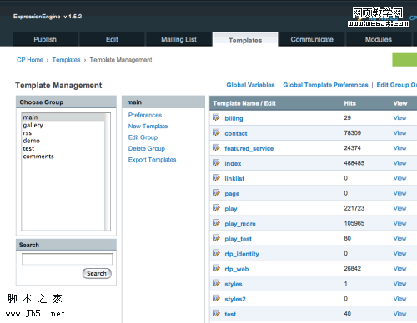Viewport: 417px width, 323px height.
Task: Open Export Templates for main group
Action: (x=152, y=160)
